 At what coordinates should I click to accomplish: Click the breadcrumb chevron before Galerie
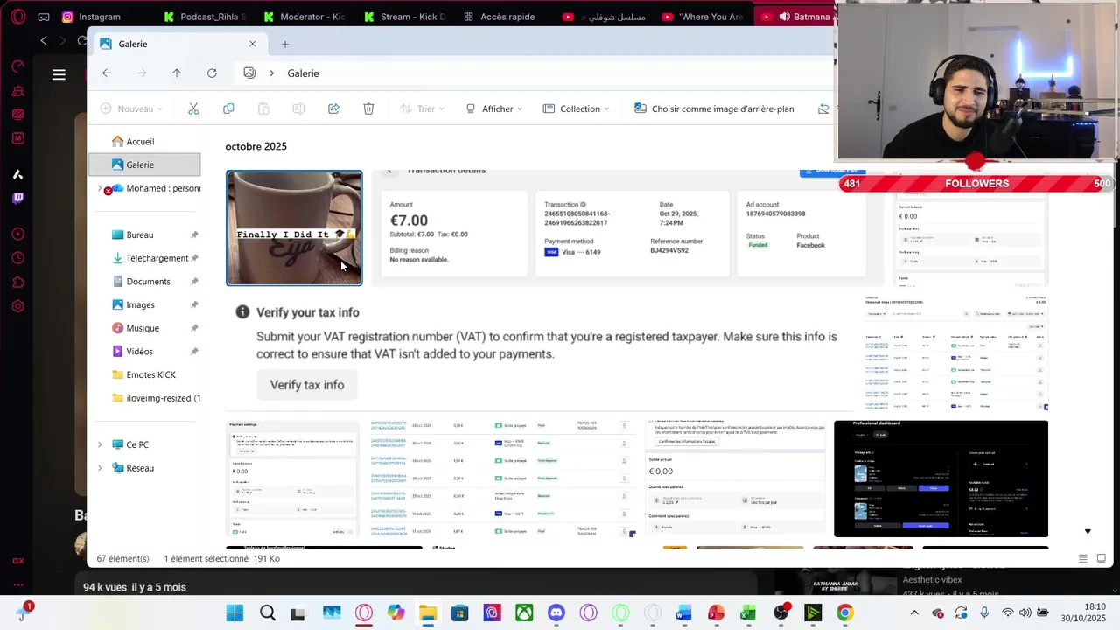pos(272,73)
